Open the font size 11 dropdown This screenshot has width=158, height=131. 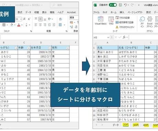[21, 19]
